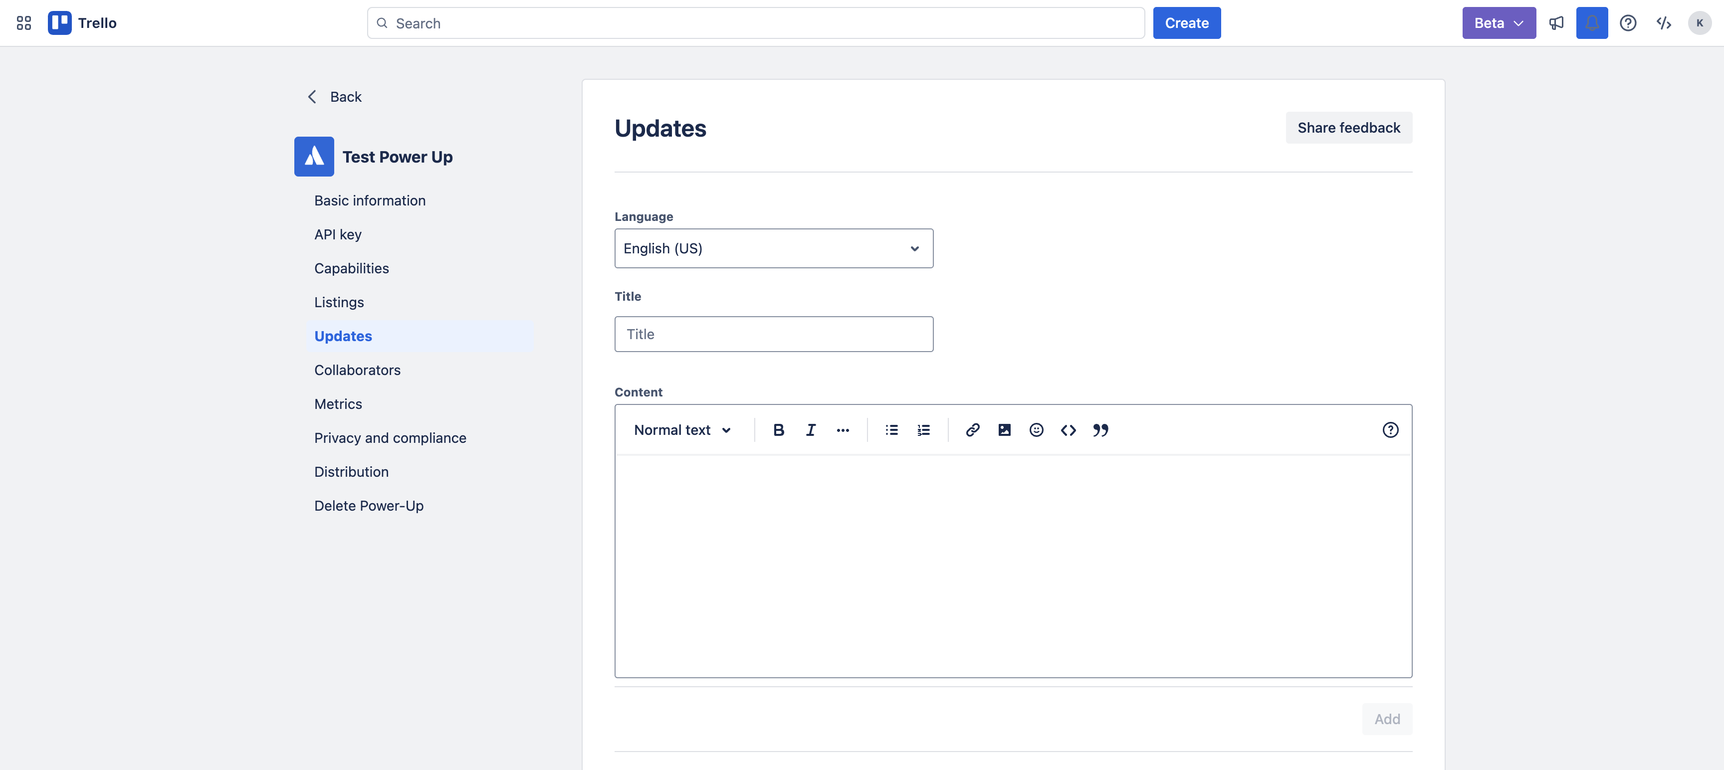
Task: Open Basic information section
Action: click(x=370, y=200)
